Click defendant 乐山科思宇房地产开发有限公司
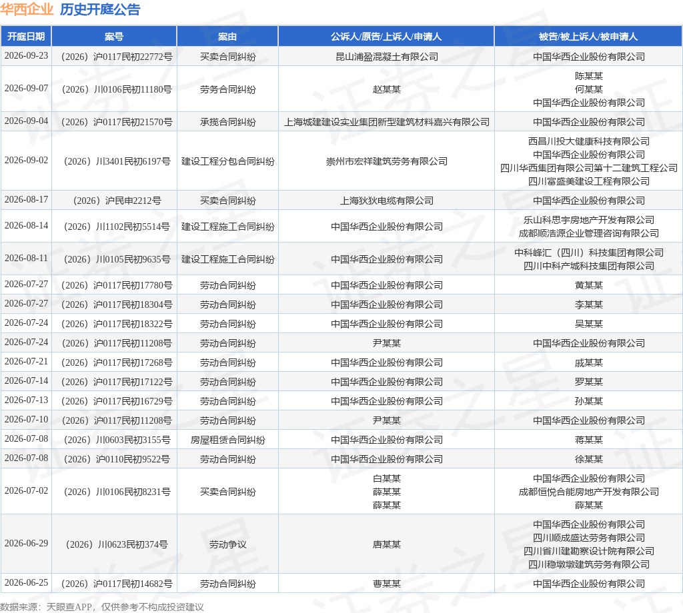The height and width of the screenshot is (613, 683). (588, 220)
